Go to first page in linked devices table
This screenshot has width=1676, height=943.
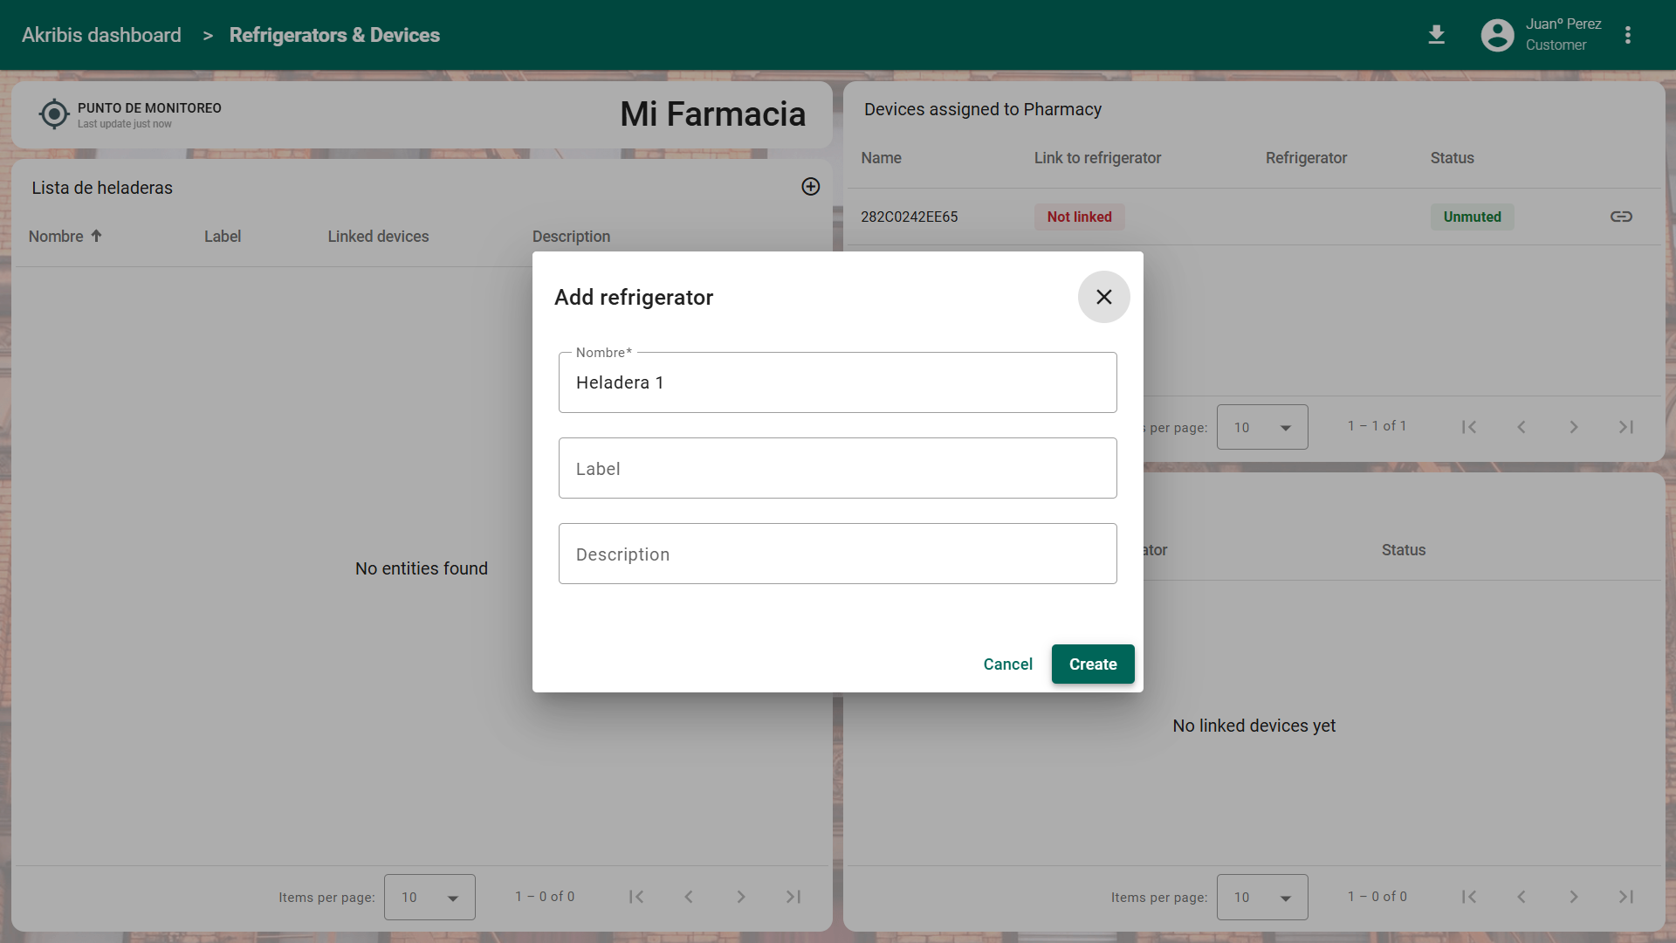[x=1469, y=897]
